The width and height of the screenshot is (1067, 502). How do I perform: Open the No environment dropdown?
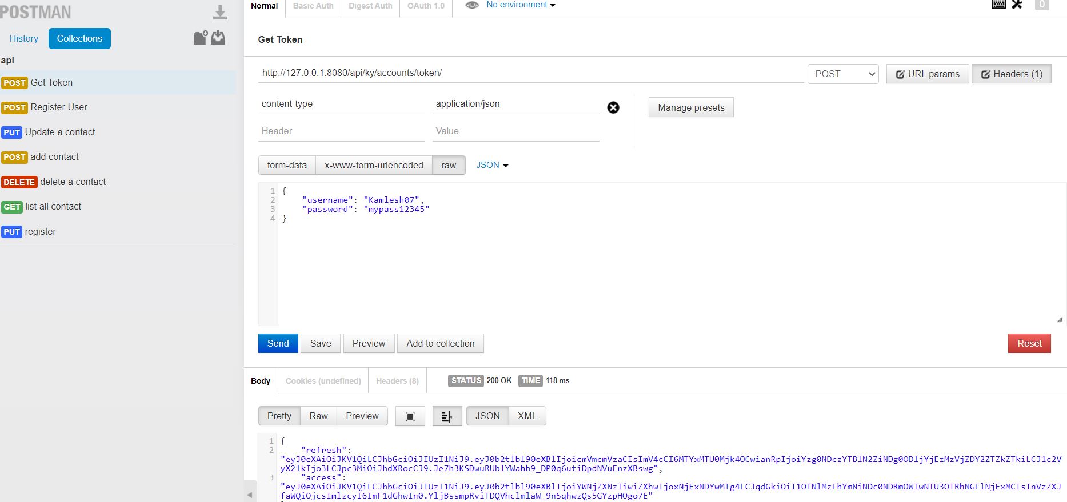[x=521, y=5]
